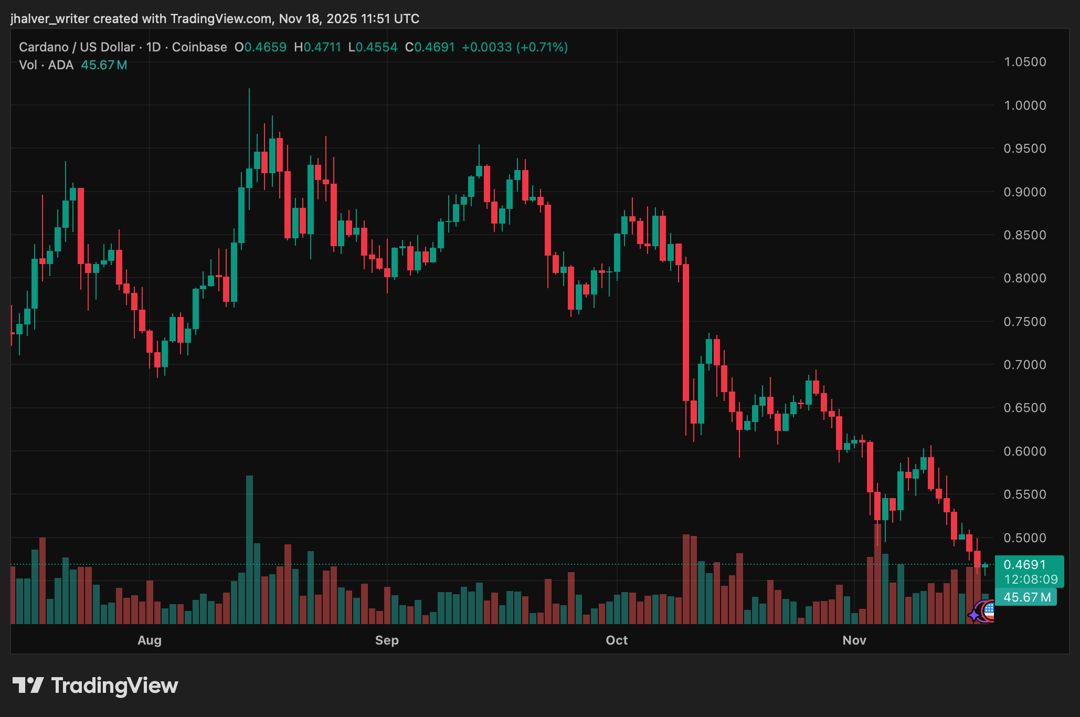Image resolution: width=1080 pixels, height=717 pixels.
Task: Click the Nov label on time axis
Action: click(854, 640)
